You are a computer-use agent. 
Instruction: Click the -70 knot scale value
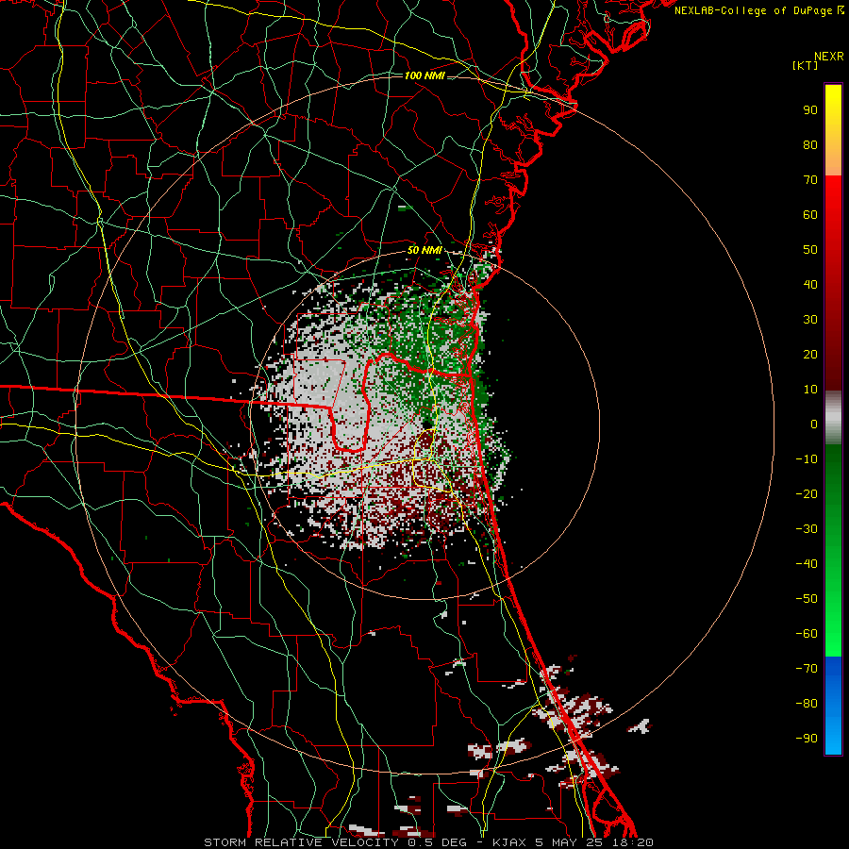pyautogui.click(x=807, y=669)
